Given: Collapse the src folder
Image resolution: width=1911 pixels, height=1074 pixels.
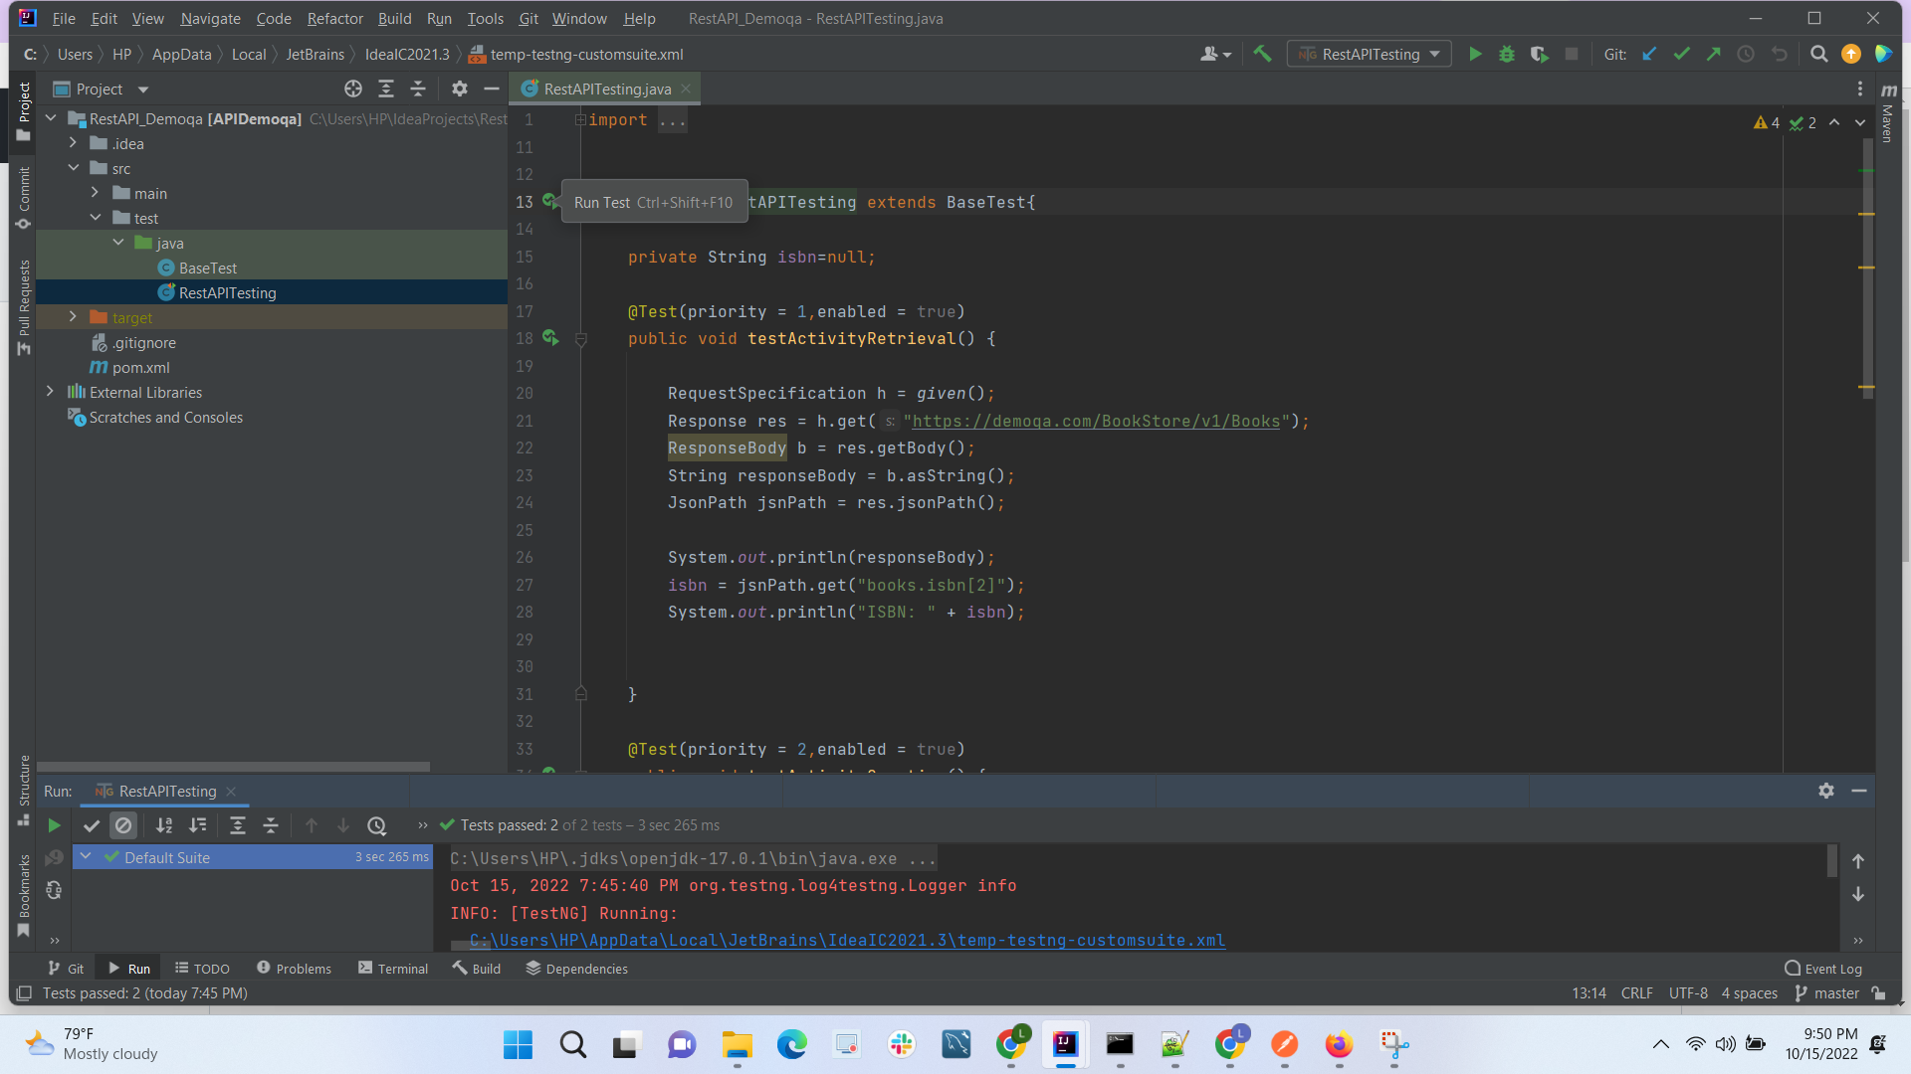Looking at the screenshot, I should point(74,169).
